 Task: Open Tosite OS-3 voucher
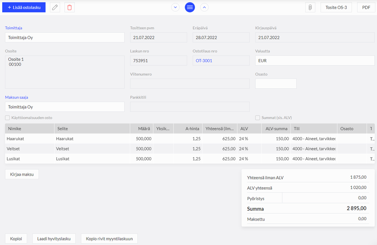pyautogui.click(x=336, y=8)
